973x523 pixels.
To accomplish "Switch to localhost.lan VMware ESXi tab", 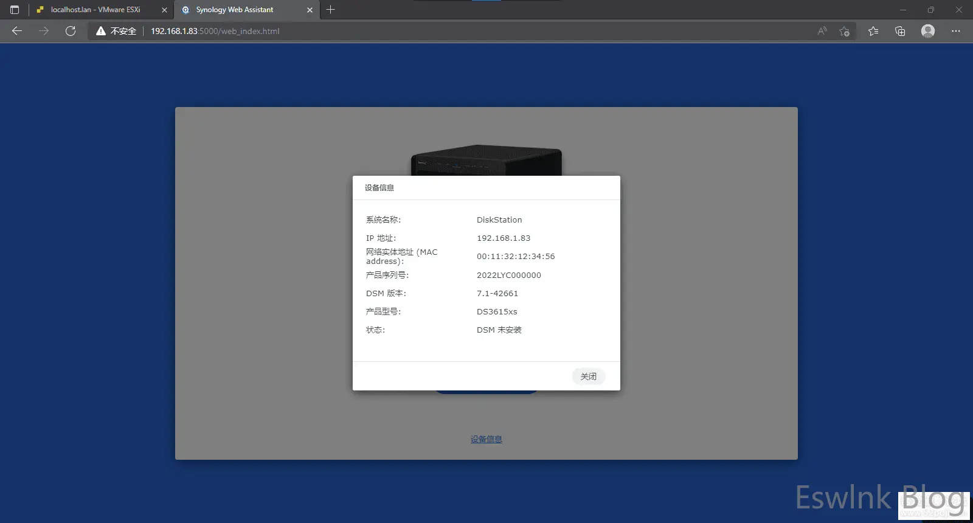I will click(95, 10).
